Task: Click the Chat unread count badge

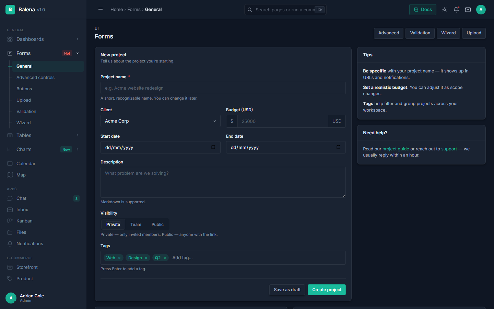Action: click(77, 198)
